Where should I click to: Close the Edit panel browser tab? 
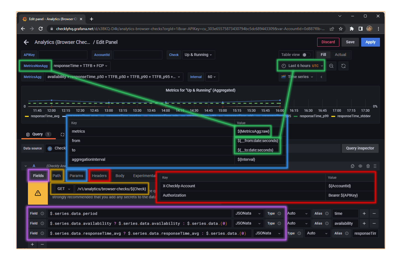point(81,19)
